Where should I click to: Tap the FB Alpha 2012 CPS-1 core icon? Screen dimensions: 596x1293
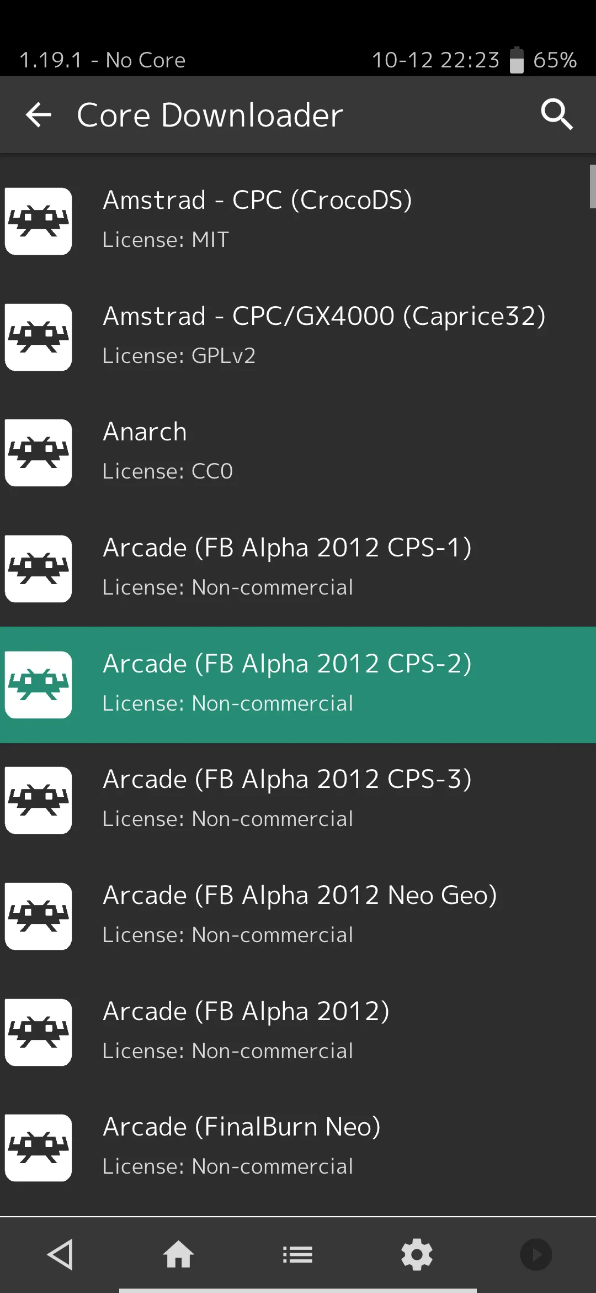click(x=38, y=569)
